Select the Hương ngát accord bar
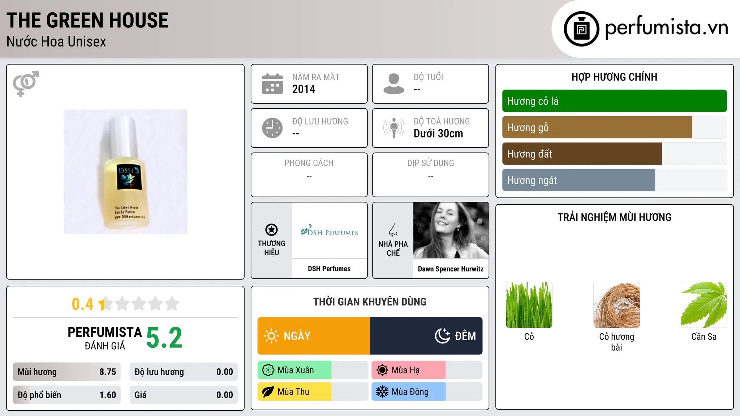This screenshot has height=416, width=740. click(x=614, y=180)
